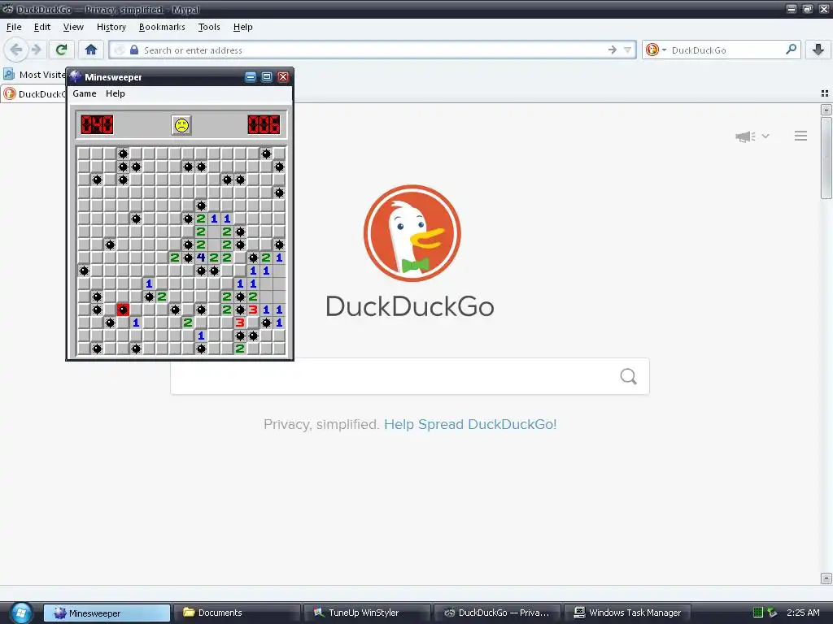Click the go arrow in the address bar
The width and height of the screenshot is (833, 624).
(x=613, y=50)
